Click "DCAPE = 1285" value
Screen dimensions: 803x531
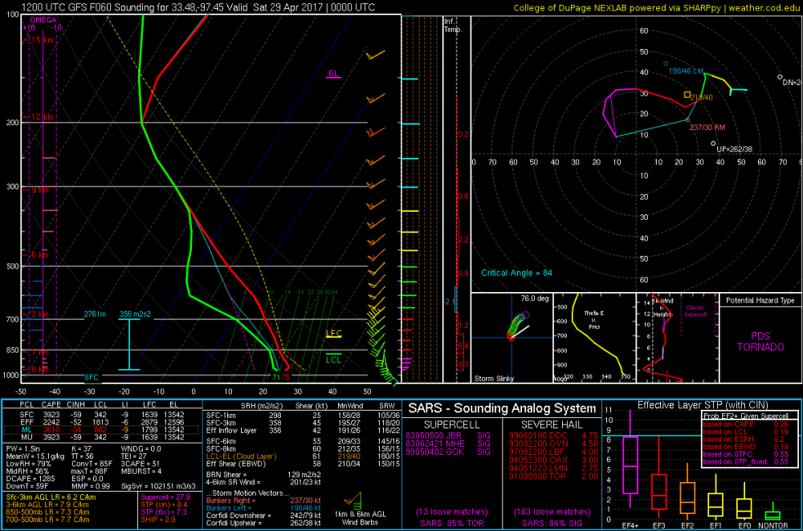tap(31, 479)
